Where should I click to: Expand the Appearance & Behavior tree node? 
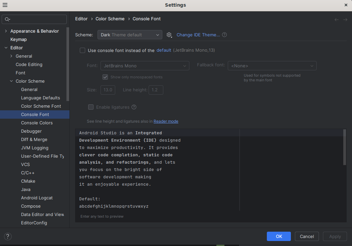pos(6,31)
